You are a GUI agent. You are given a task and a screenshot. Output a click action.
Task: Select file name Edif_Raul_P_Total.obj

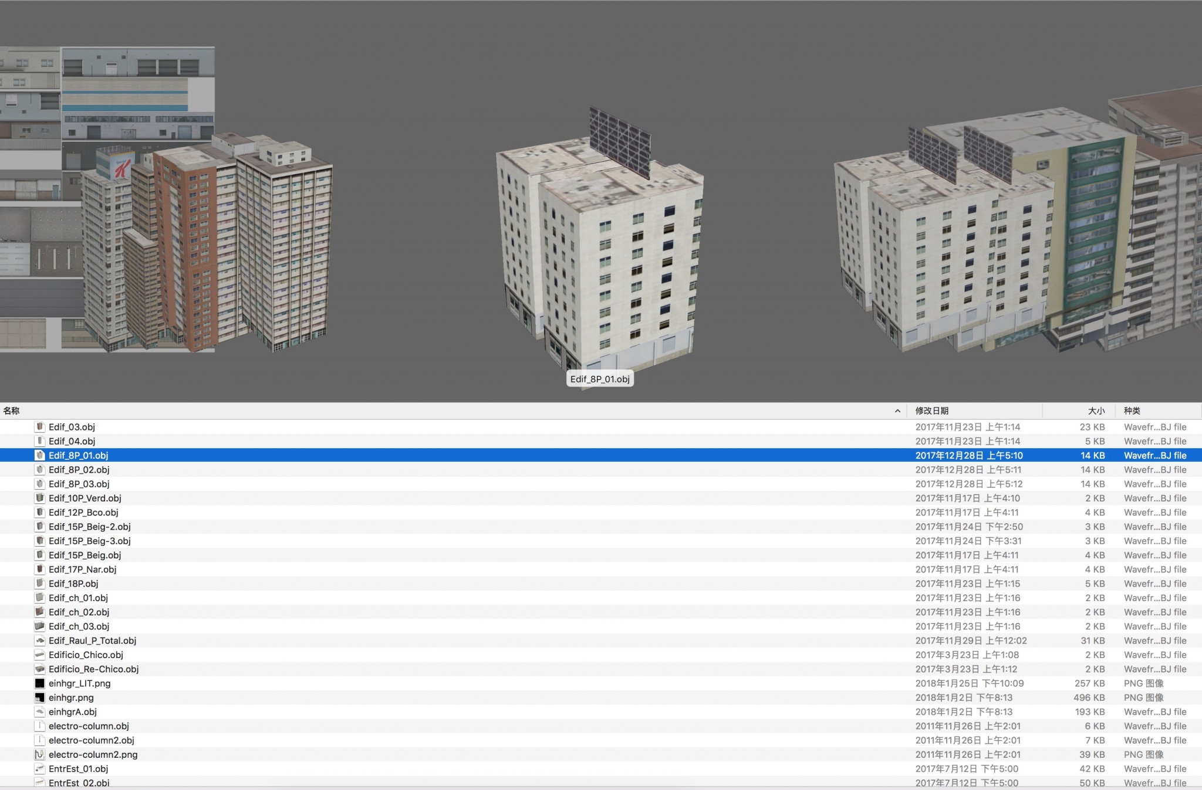pyautogui.click(x=92, y=640)
